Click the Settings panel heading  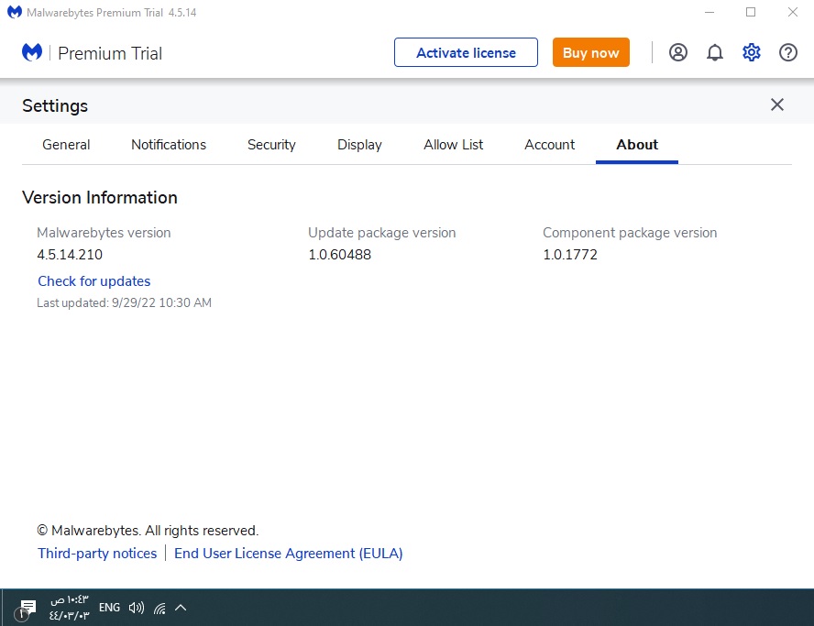[55, 106]
